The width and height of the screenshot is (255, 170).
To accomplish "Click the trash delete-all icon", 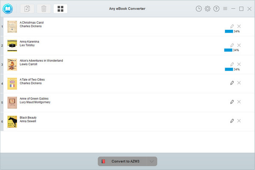I will click(x=44, y=8).
